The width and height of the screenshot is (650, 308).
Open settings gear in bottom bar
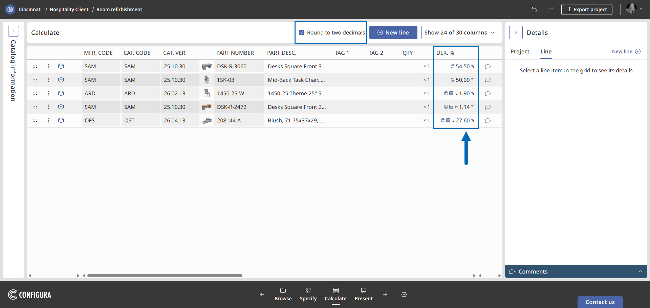[x=404, y=294]
